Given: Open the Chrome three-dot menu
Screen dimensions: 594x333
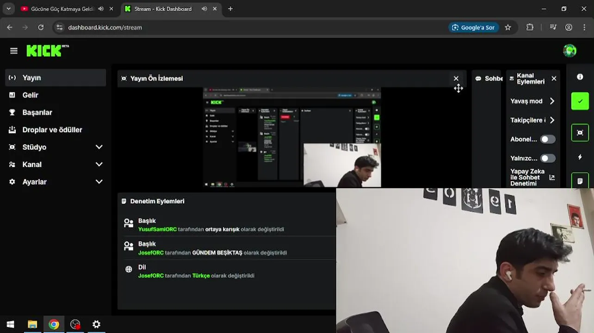Looking at the screenshot, I should click(584, 27).
